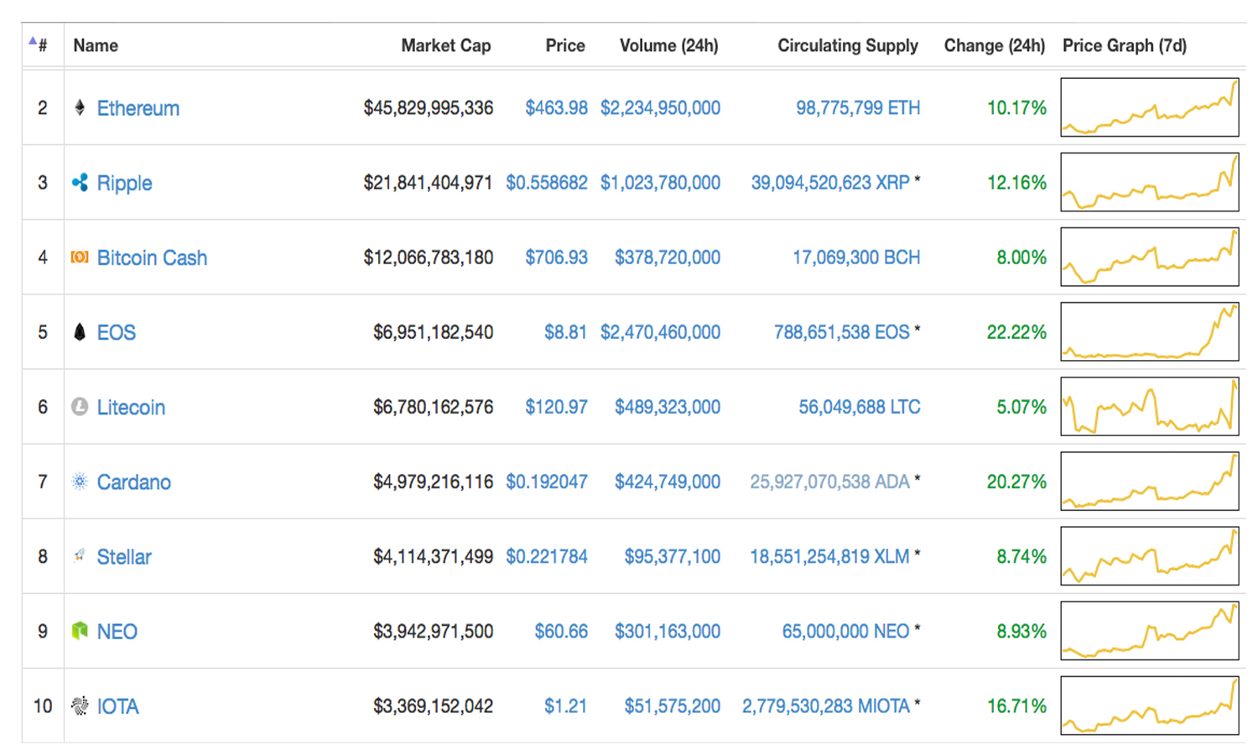The height and width of the screenshot is (755, 1258).
Task: Click Bitcoin Cash price $706.93
Action: click(556, 257)
